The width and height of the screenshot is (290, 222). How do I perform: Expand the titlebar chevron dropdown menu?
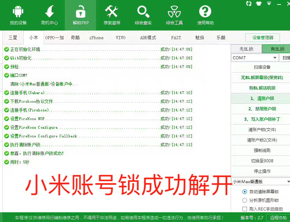pos(268,3)
